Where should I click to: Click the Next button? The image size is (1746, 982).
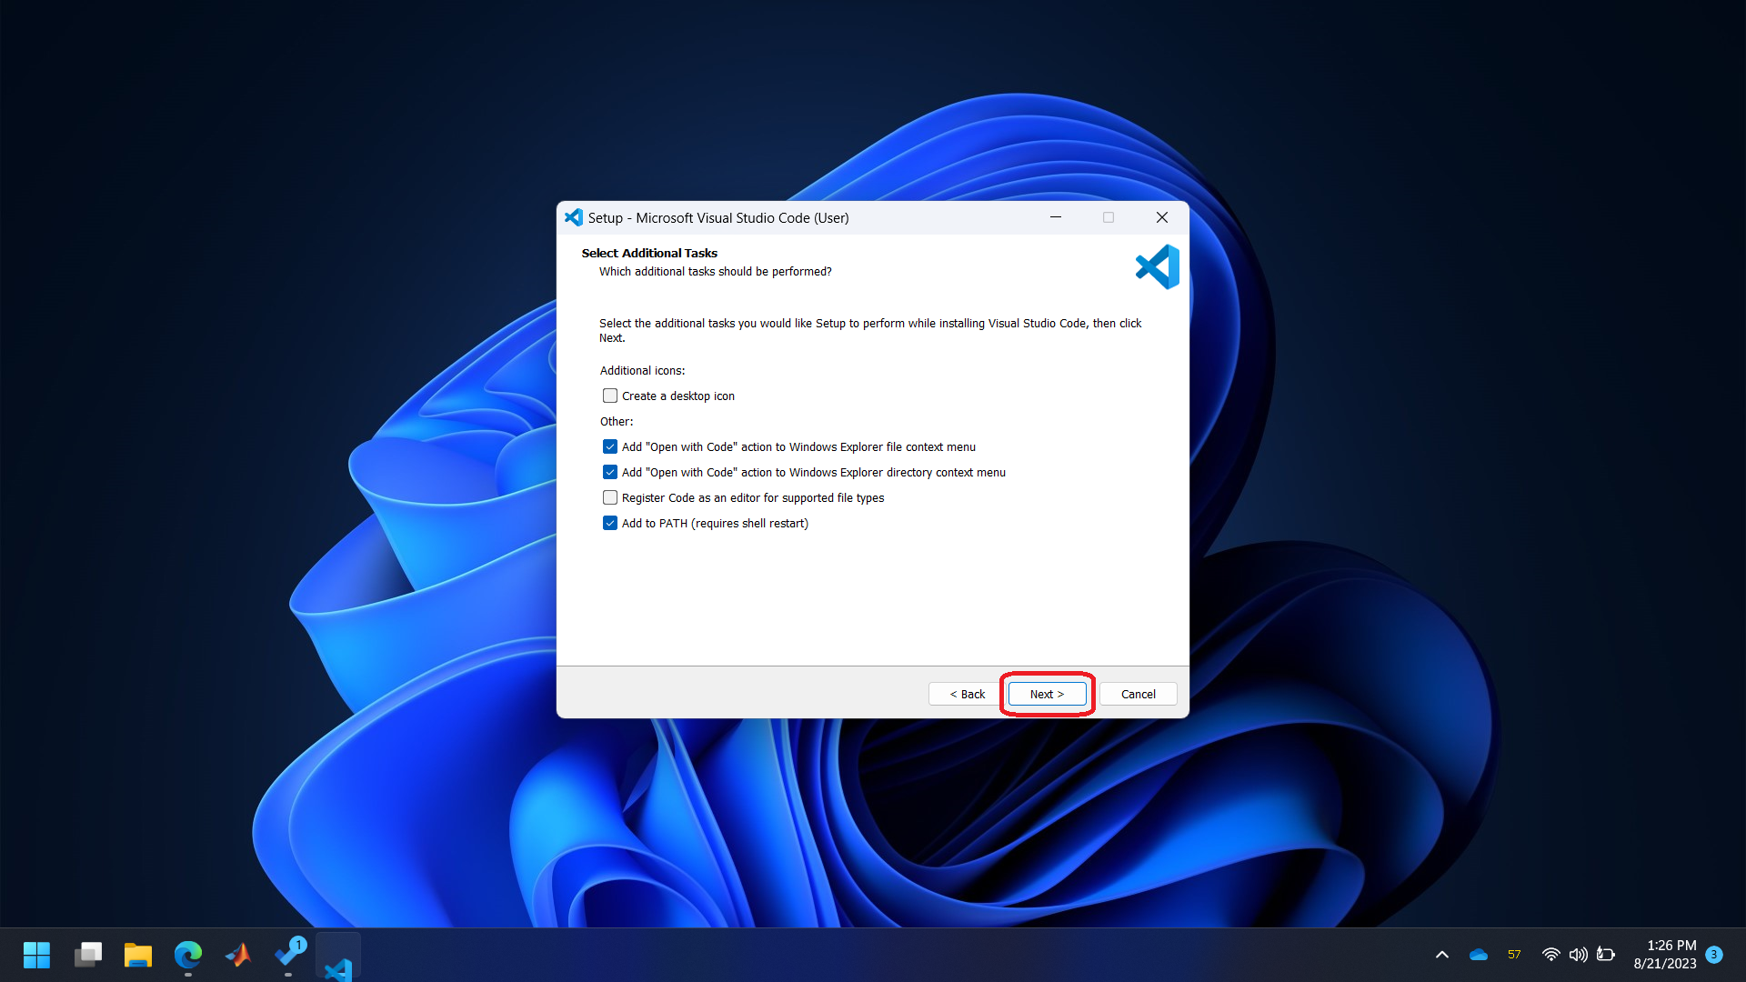(1047, 694)
